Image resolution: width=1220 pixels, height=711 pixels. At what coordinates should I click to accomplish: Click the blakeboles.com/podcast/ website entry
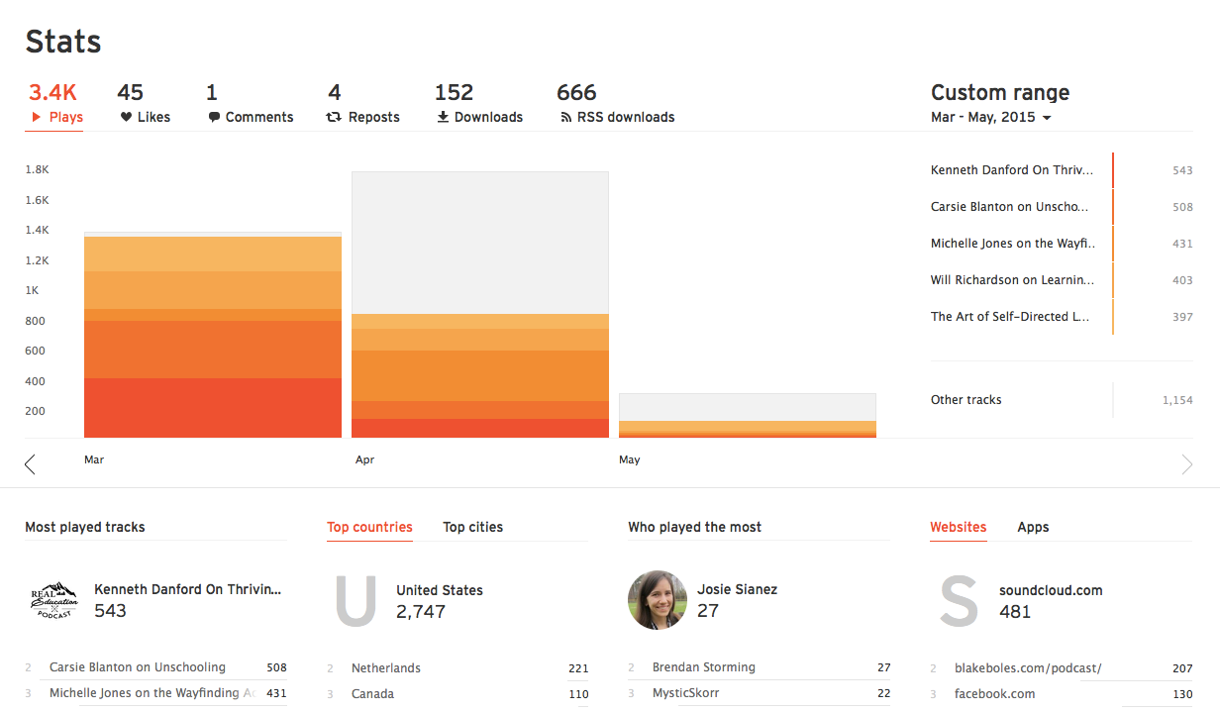click(x=1028, y=668)
